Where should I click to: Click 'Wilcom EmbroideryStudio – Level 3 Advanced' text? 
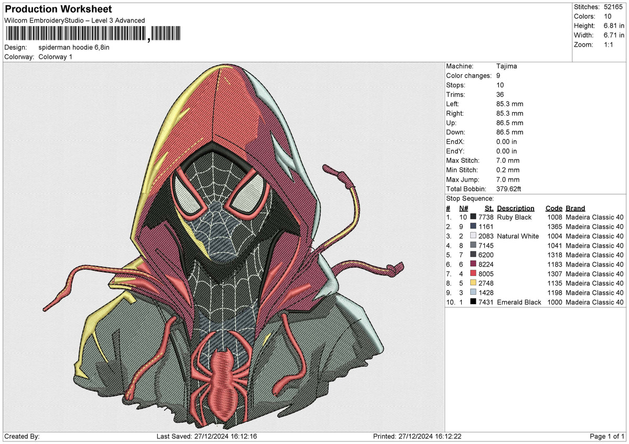[x=74, y=20]
